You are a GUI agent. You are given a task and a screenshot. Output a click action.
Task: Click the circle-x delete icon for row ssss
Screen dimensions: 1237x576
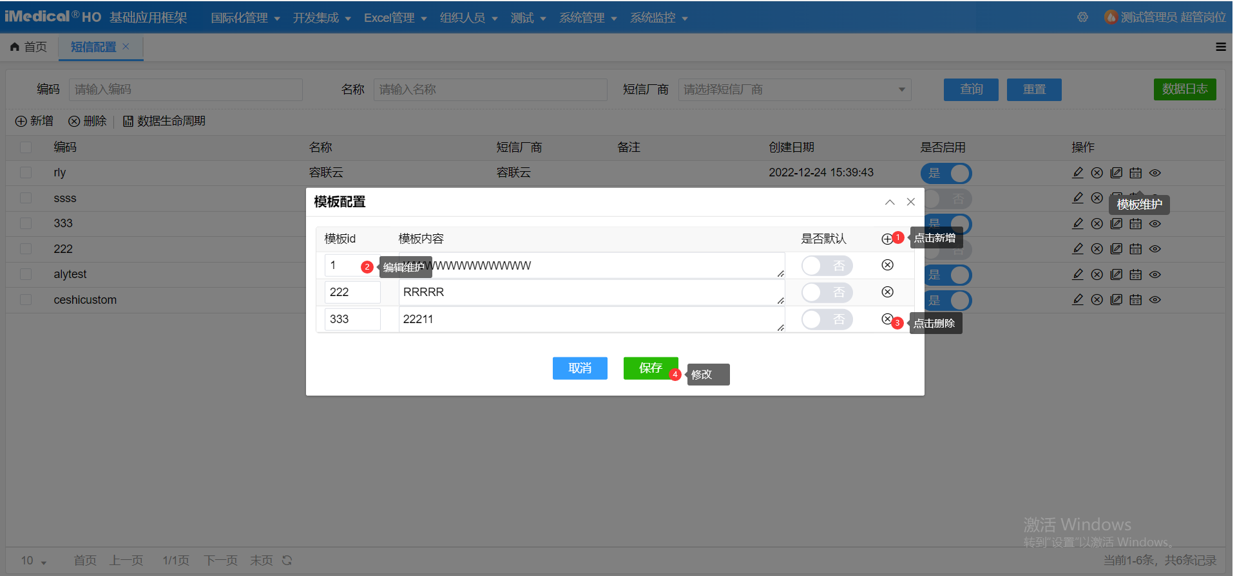(1097, 198)
